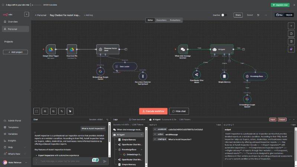The width and height of the screenshot is (297, 167).
Task: Select the Embeddings Google Gemini1 node
Action: 247,99
